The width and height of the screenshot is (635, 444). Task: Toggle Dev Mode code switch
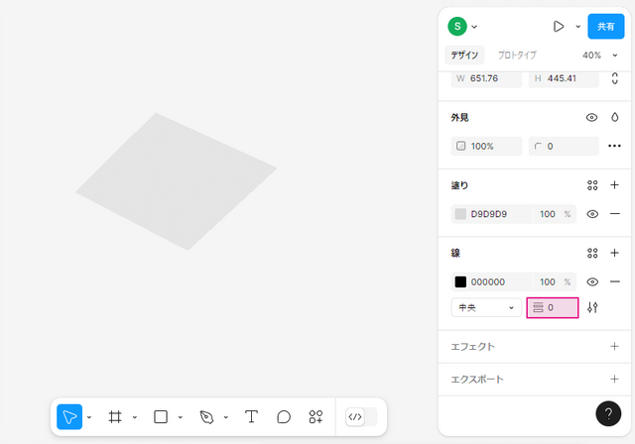tap(361, 417)
